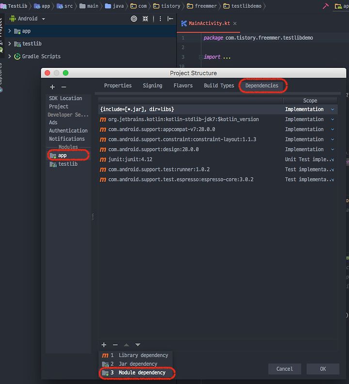
Task: Switch to the Signing tab
Action: click(152, 86)
